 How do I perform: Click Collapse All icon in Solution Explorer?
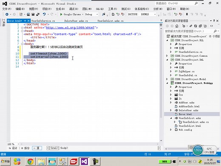point(200,26)
